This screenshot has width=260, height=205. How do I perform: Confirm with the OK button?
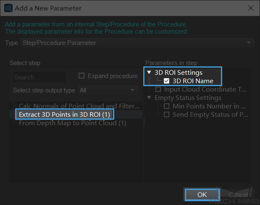tap(202, 195)
